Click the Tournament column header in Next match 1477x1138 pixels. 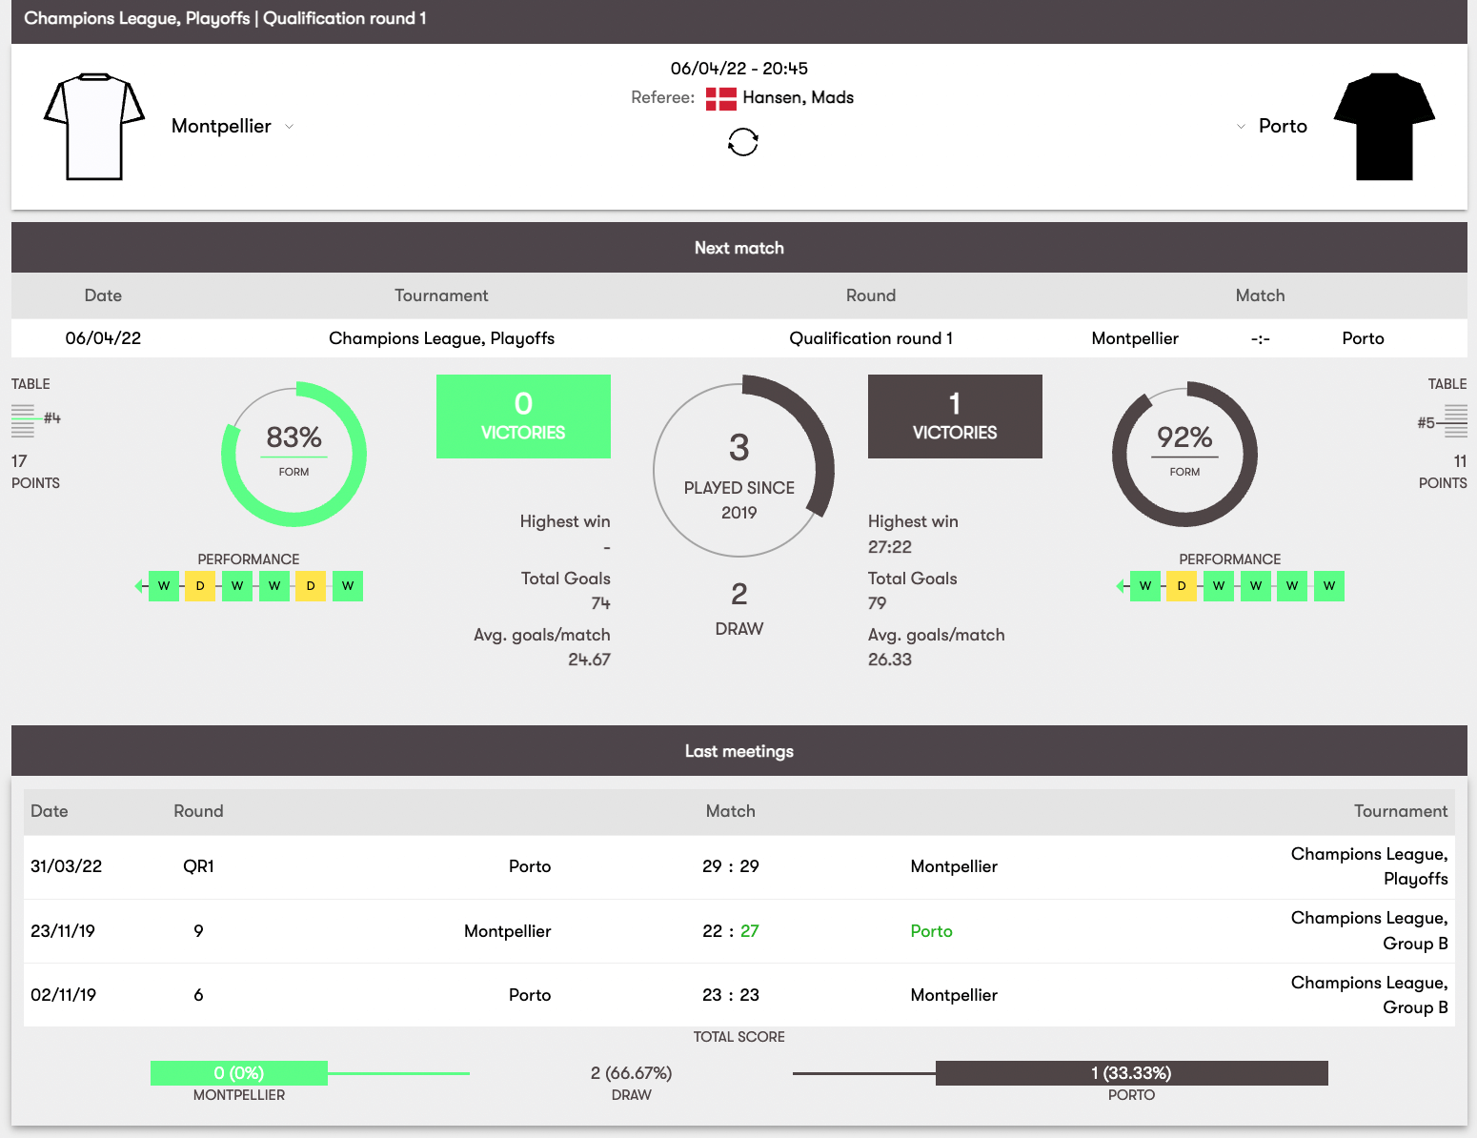[441, 295]
